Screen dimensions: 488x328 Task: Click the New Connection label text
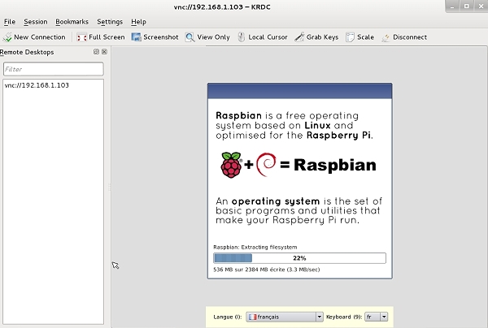pos(40,37)
